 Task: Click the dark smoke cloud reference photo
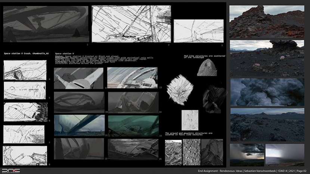tap(267, 92)
